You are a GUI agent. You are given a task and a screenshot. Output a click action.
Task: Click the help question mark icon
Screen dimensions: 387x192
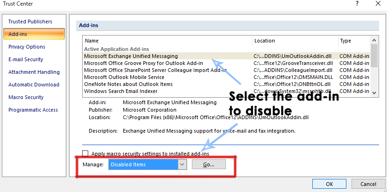pyautogui.click(x=357, y=3)
